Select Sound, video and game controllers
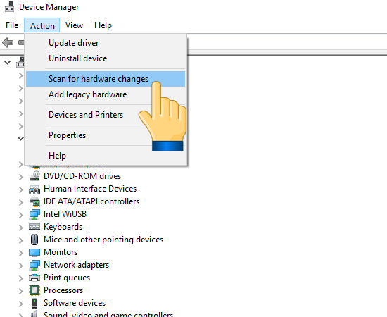 pyautogui.click(x=108, y=314)
